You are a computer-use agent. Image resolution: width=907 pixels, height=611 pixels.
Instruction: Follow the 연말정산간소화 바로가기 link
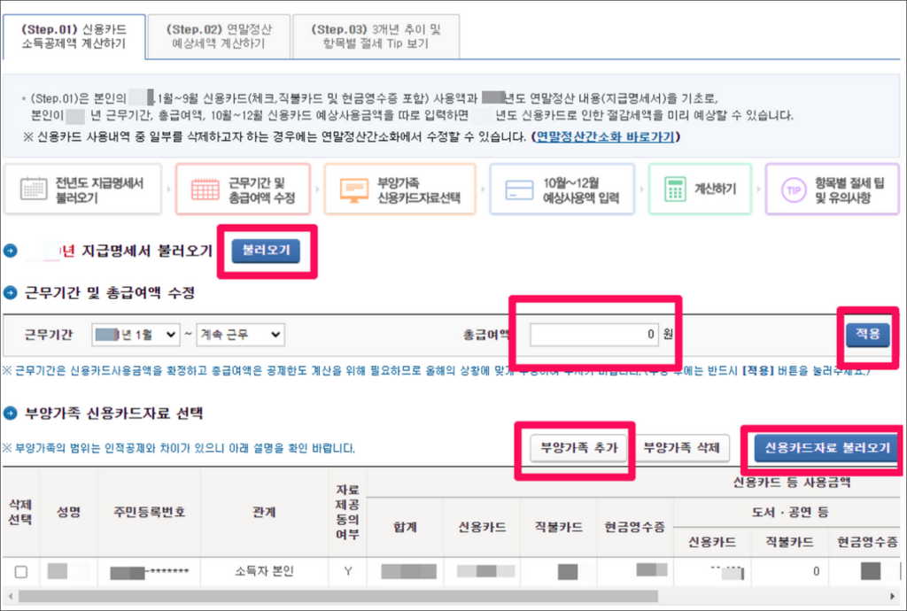click(x=606, y=137)
